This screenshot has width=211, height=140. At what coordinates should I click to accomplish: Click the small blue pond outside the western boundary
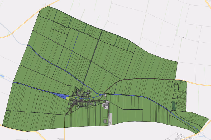2,76
